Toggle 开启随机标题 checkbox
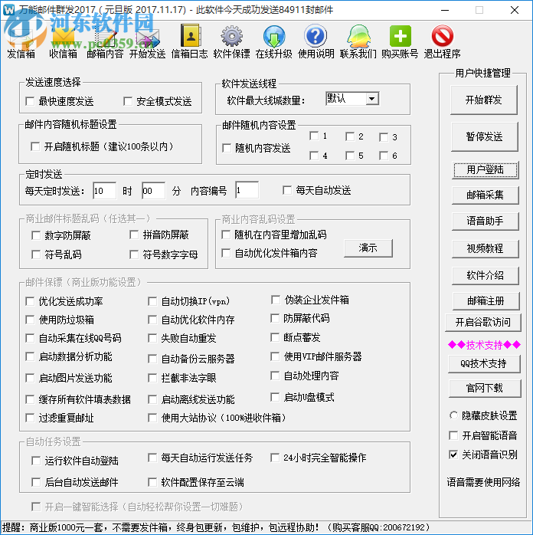533x535 pixels. (35, 146)
